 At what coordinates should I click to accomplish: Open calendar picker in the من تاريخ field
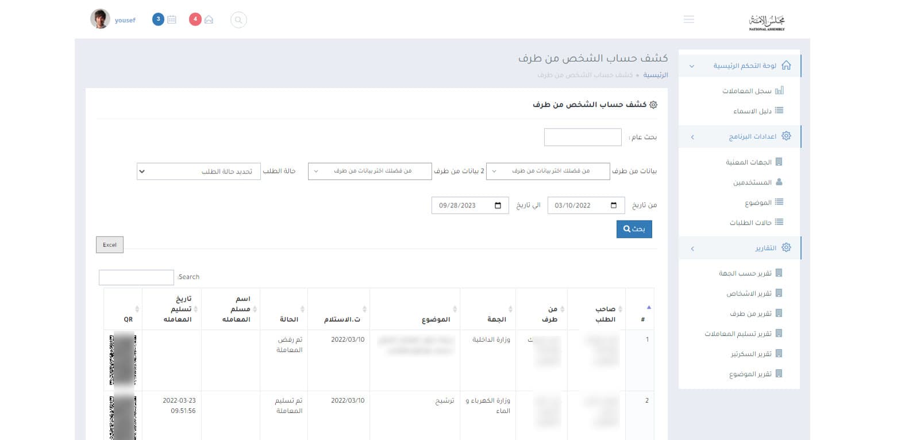click(x=614, y=206)
